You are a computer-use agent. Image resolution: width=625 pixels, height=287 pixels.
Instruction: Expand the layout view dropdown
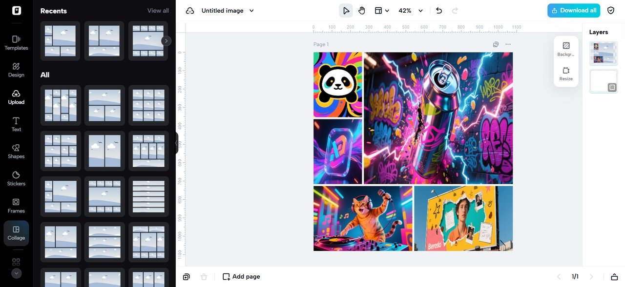[382, 11]
